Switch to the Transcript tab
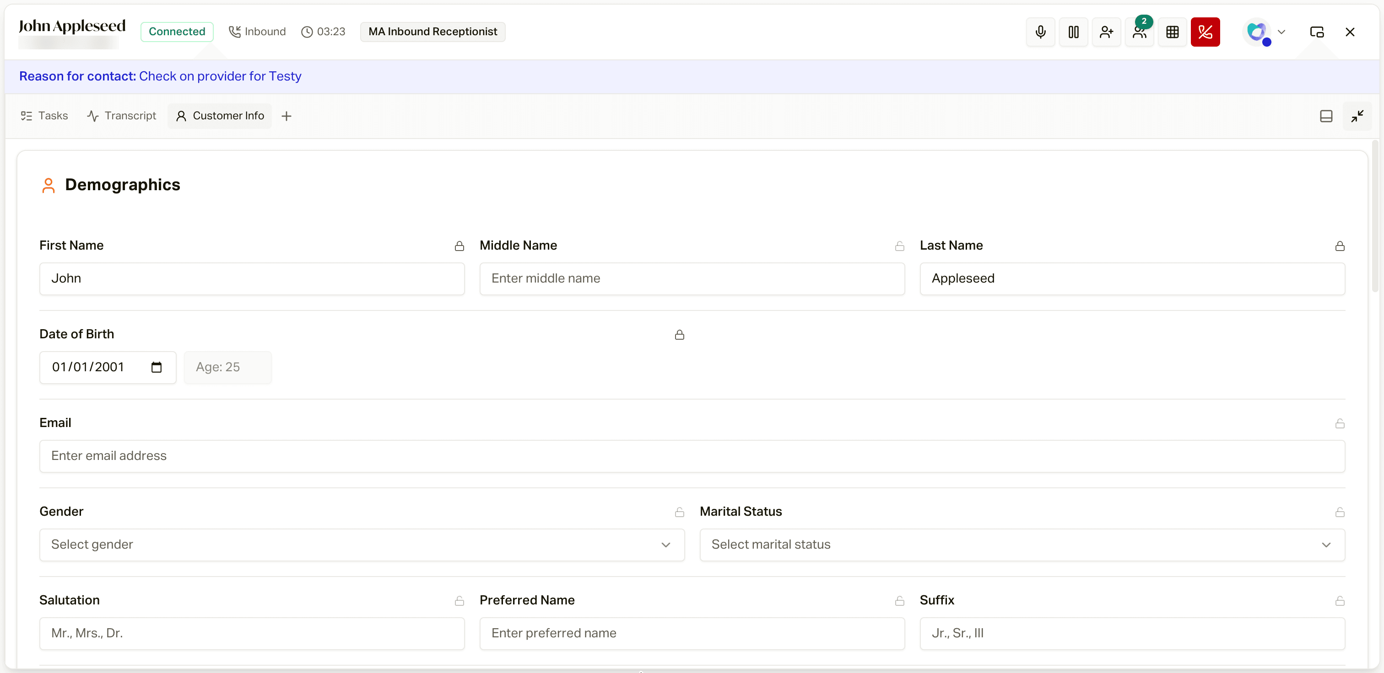 [x=122, y=116]
